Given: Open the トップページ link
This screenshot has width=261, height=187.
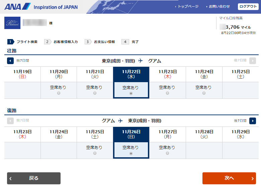Looking at the screenshot, I should [188, 7].
